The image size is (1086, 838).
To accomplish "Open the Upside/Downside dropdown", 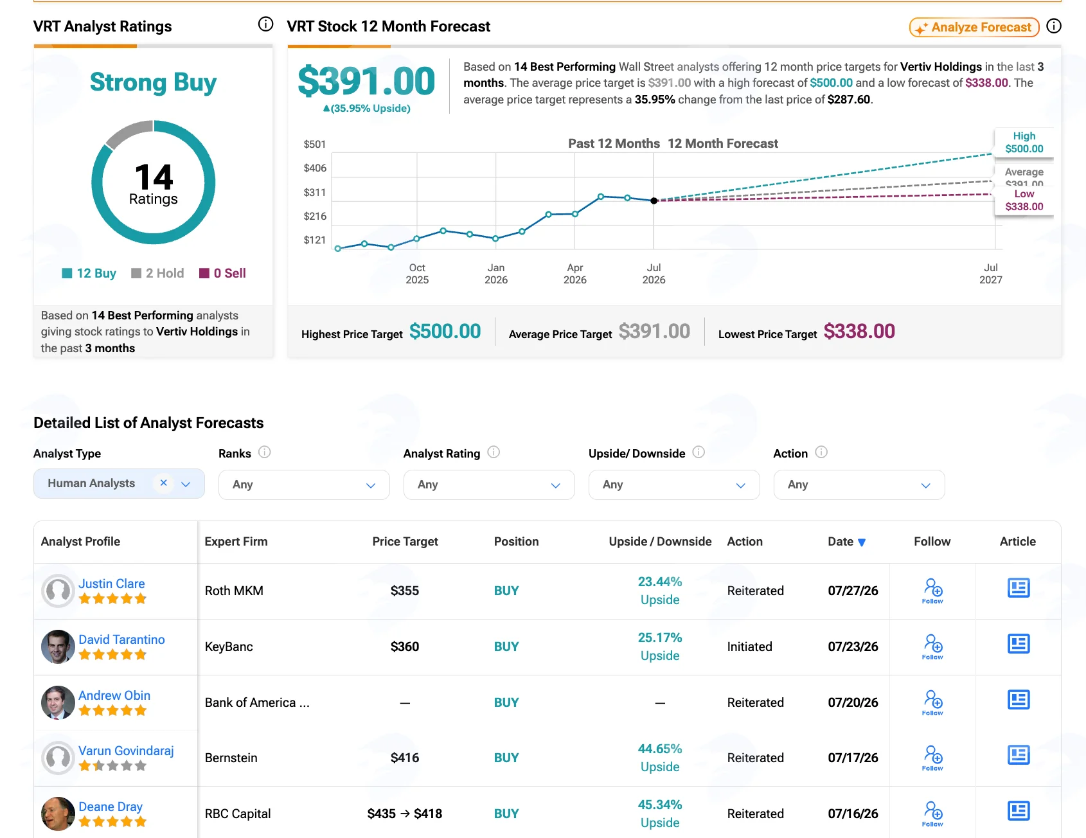I will pyautogui.click(x=674, y=485).
